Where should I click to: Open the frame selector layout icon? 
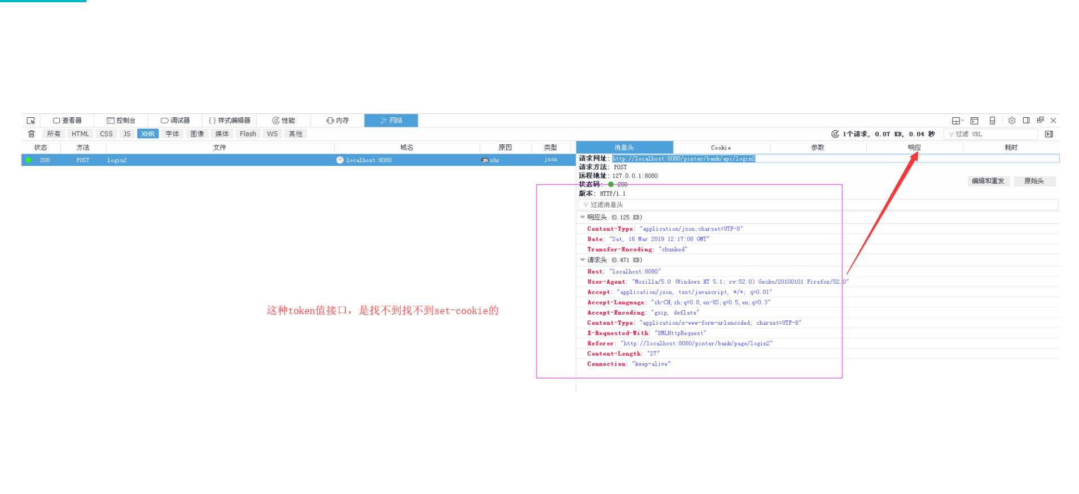957,121
